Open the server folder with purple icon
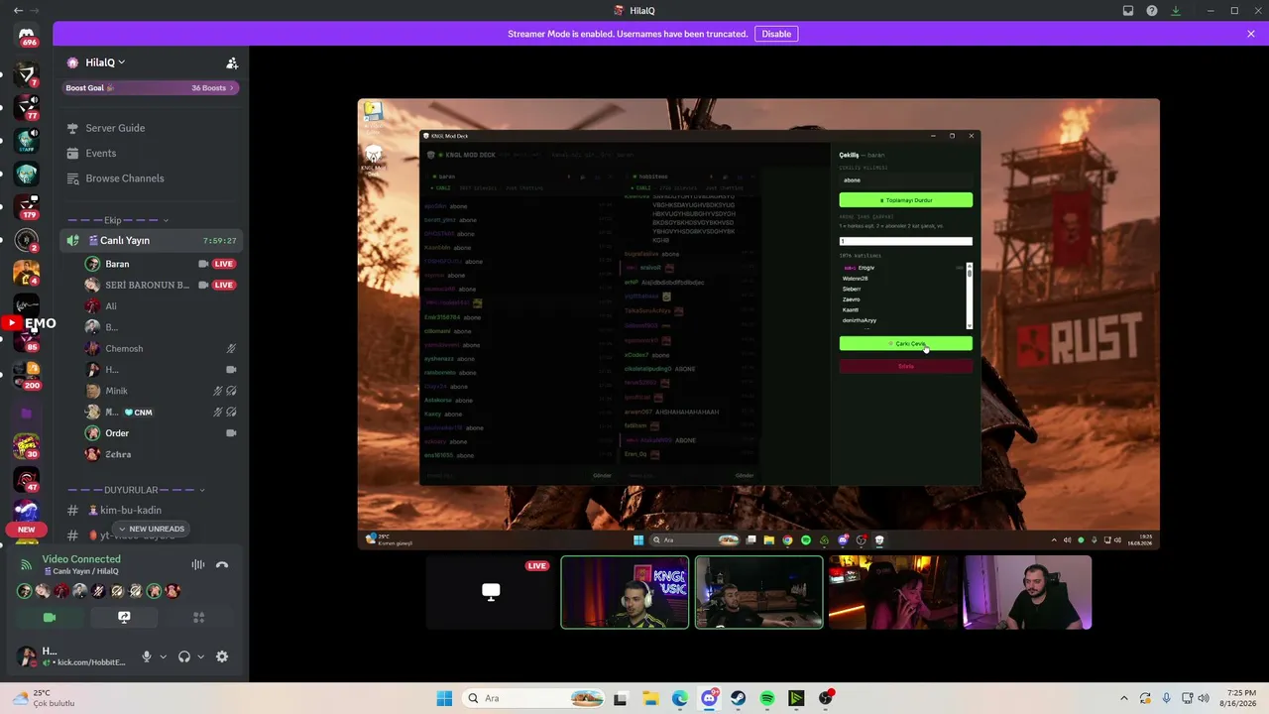 click(27, 413)
